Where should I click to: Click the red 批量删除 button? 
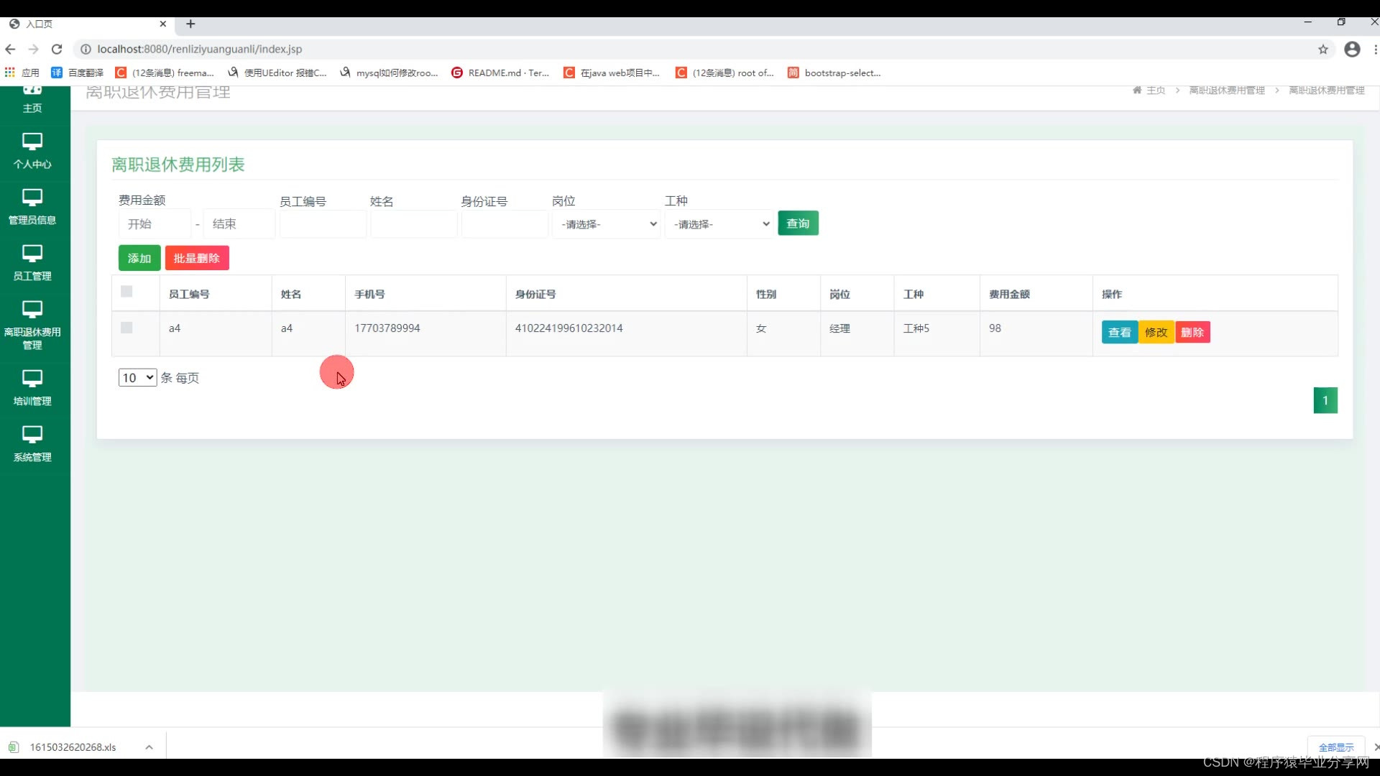(197, 258)
